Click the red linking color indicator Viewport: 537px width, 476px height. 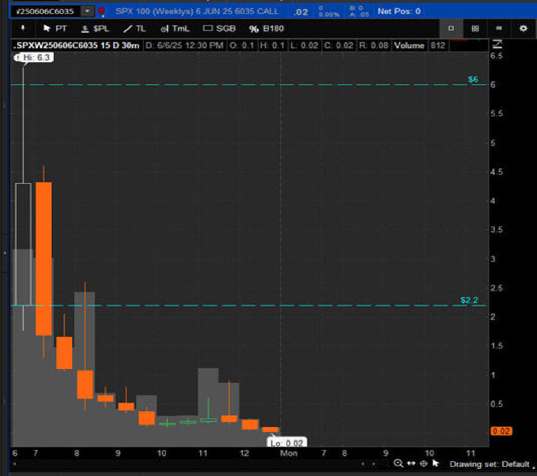[x=102, y=11]
